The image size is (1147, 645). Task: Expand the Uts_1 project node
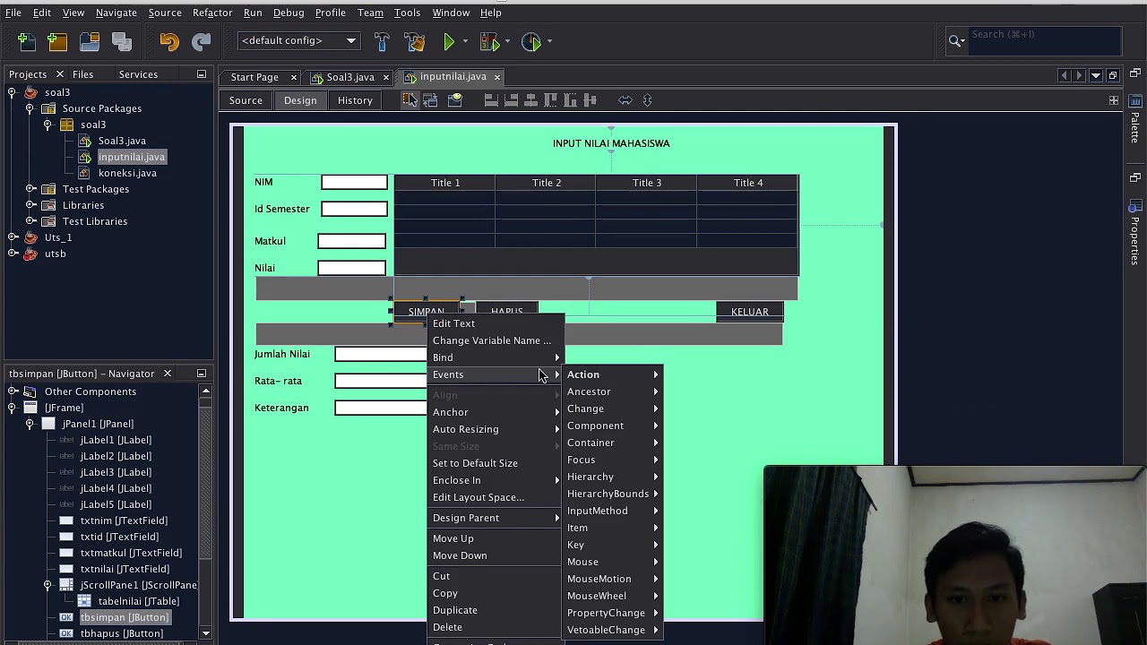pyautogui.click(x=13, y=237)
